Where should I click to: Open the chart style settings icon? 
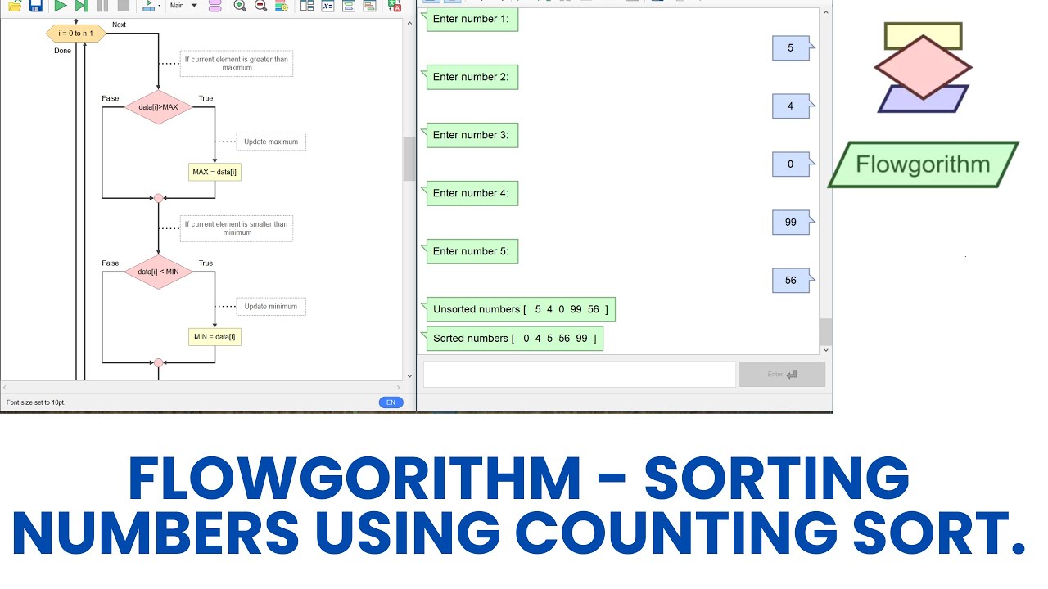tap(281, 5)
